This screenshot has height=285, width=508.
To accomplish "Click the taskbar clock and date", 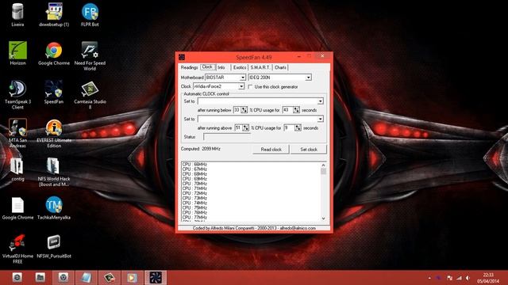I will [x=488, y=278].
